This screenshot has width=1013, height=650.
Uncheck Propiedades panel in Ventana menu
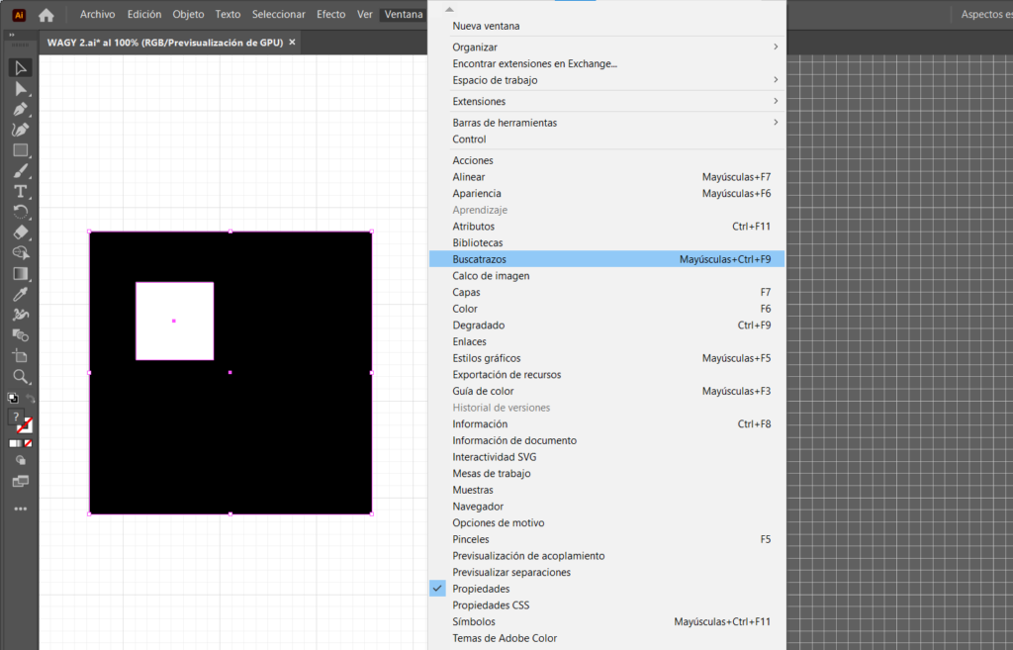pos(481,589)
